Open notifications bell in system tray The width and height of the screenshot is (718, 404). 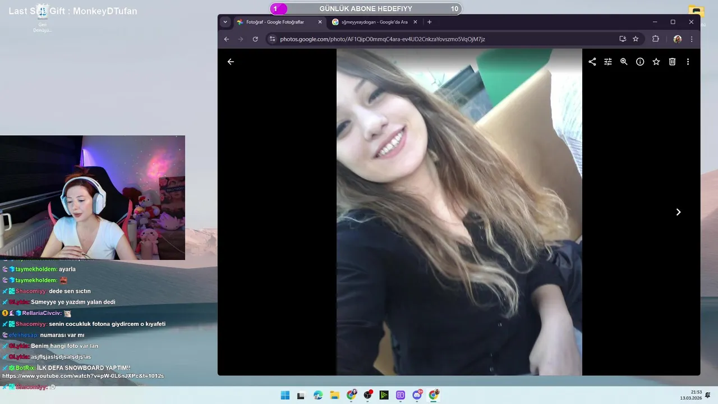[708, 395]
